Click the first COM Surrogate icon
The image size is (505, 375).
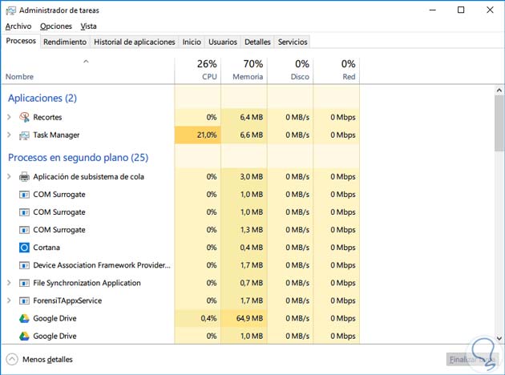(24, 195)
